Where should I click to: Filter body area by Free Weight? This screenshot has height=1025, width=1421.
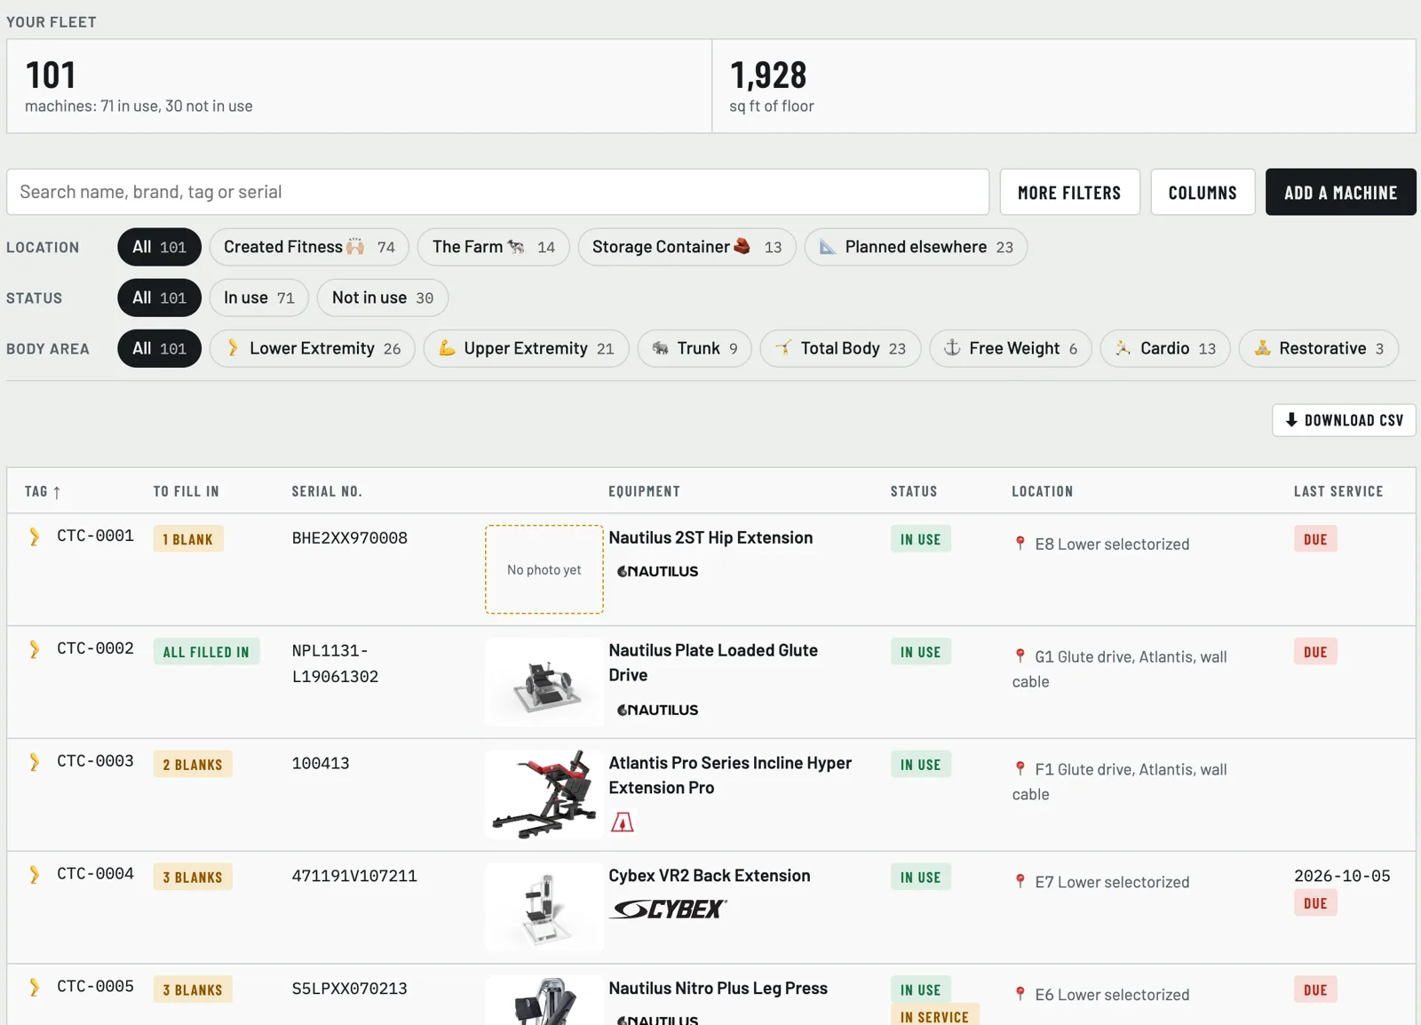1011,348
